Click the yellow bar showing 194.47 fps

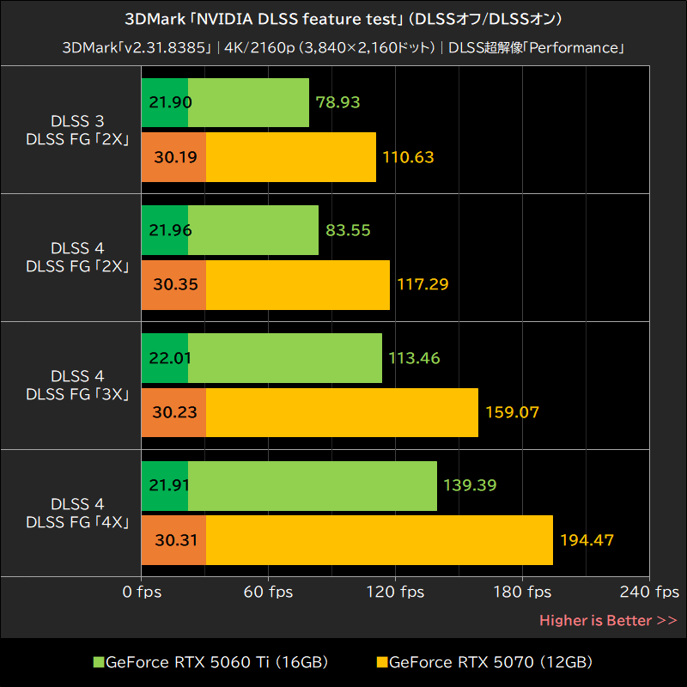click(343, 540)
